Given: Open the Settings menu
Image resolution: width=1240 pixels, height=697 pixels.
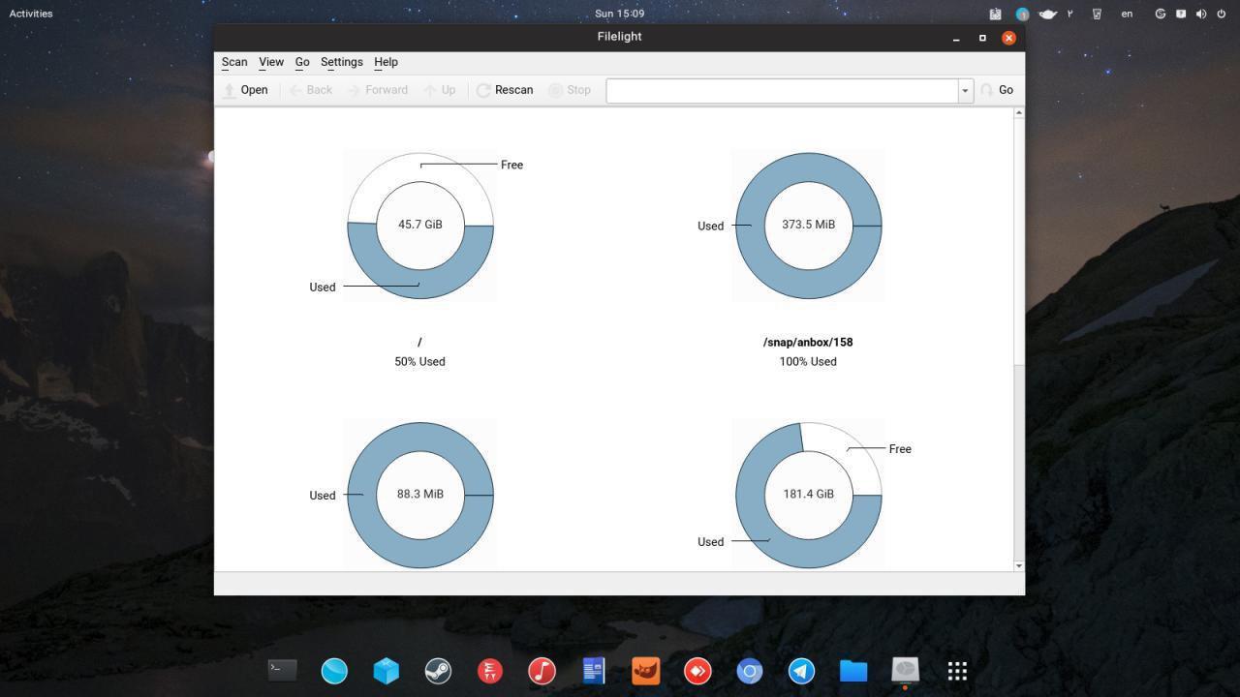Looking at the screenshot, I should 341,62.
